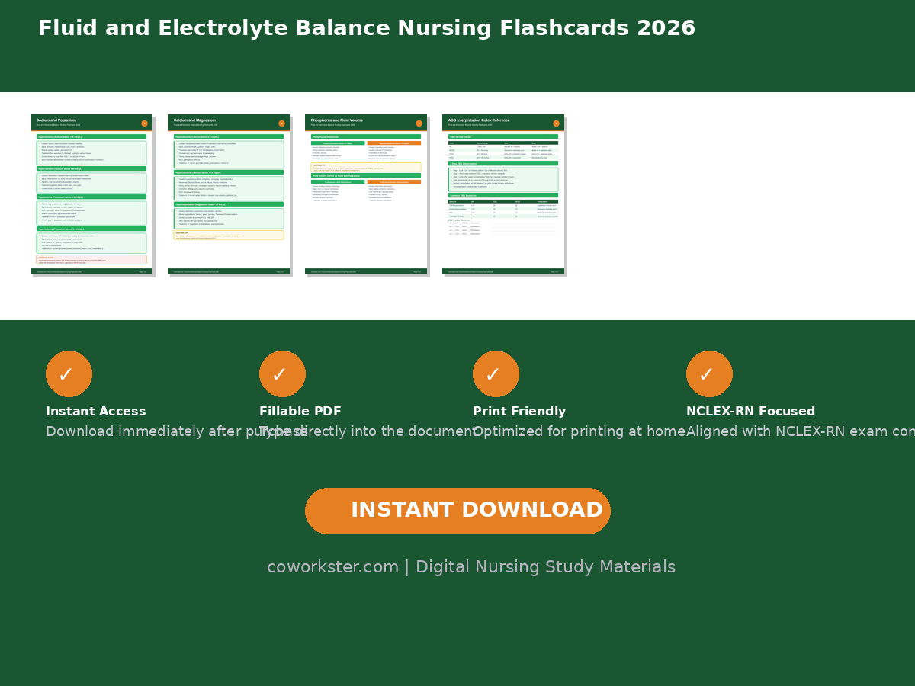This screenshot has width=915, height=686.
Task: Click orange page badge on Phosphorus and Fluid Volume card
Action: click(x=419, y=123)
